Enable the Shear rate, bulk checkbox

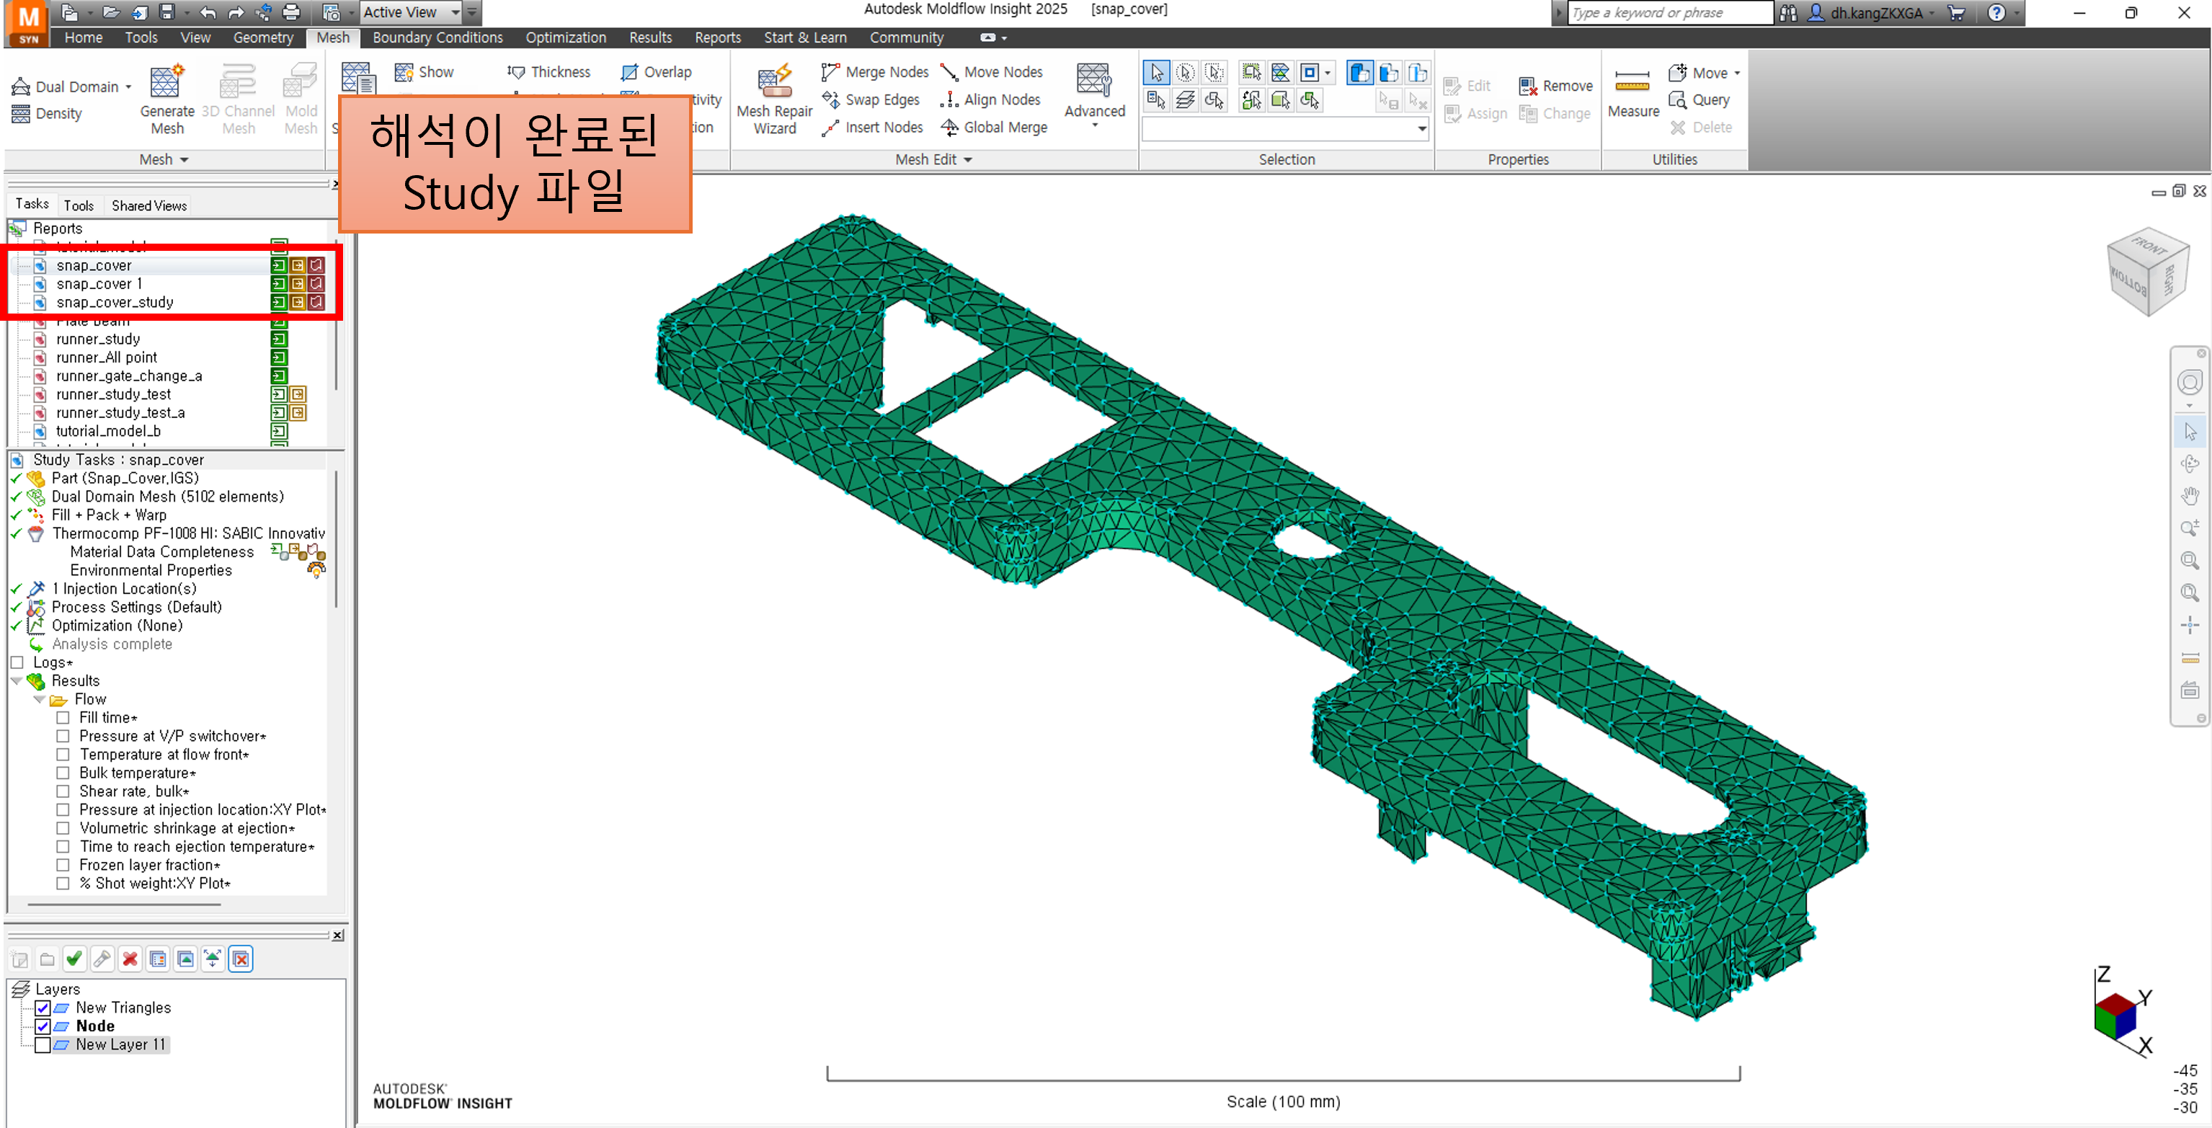(63, 791)
